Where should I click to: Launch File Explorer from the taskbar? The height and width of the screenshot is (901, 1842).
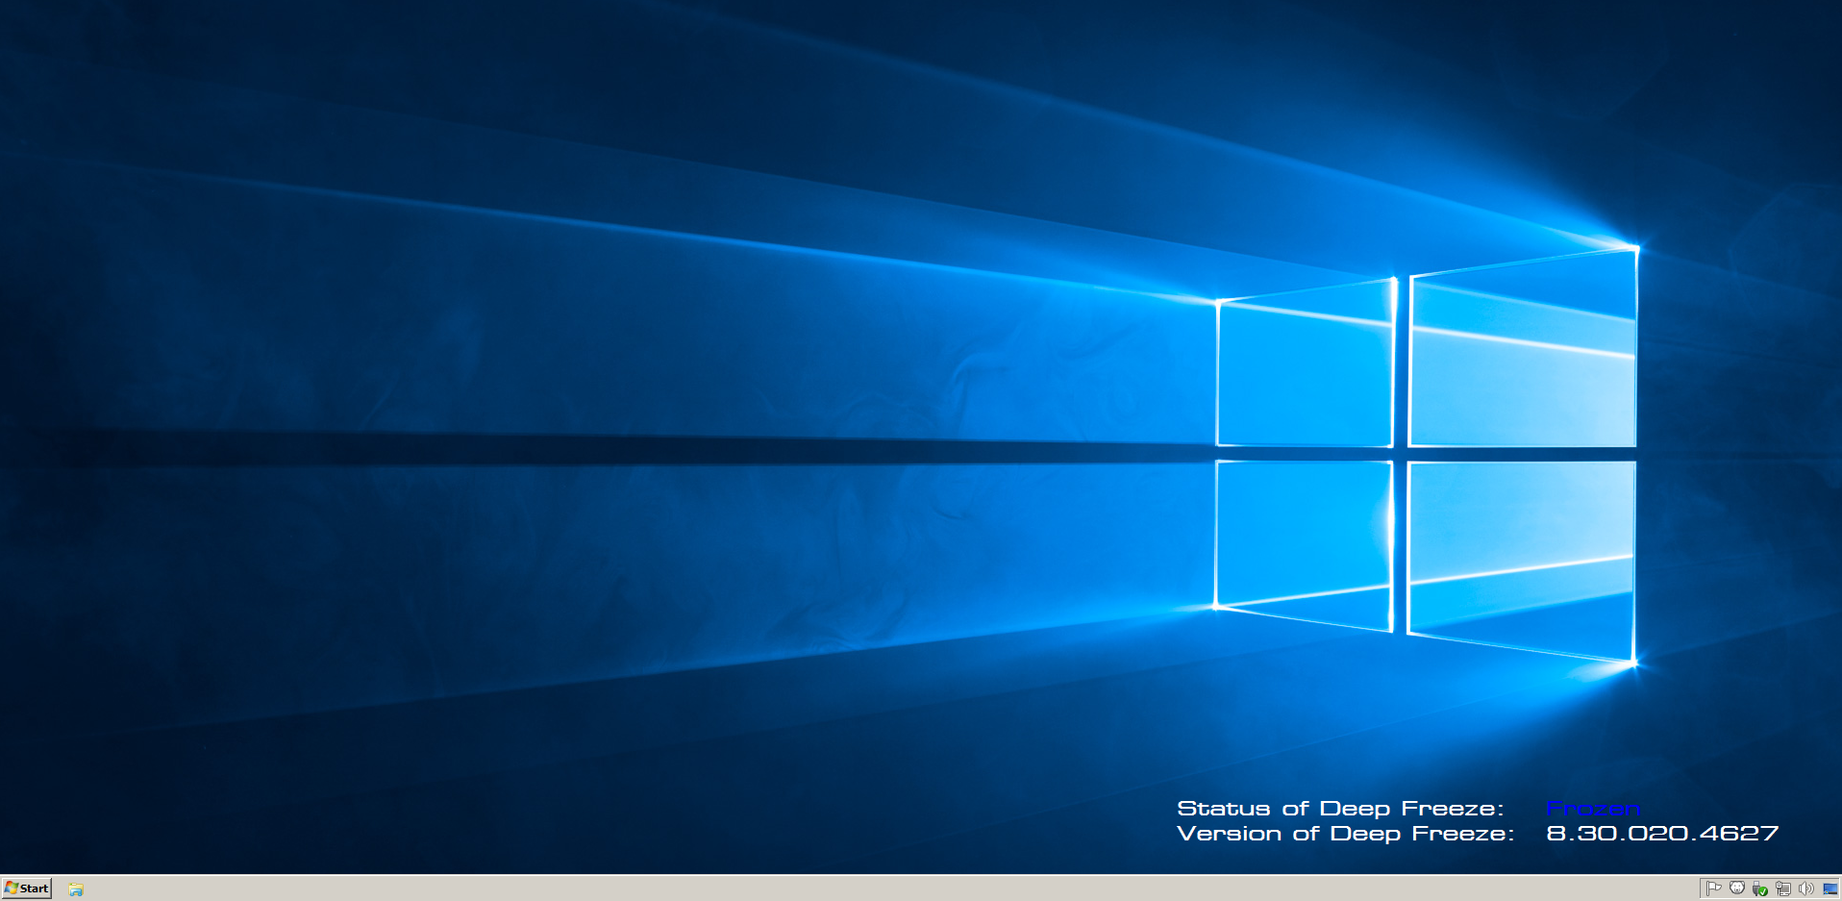pos(76,889)
